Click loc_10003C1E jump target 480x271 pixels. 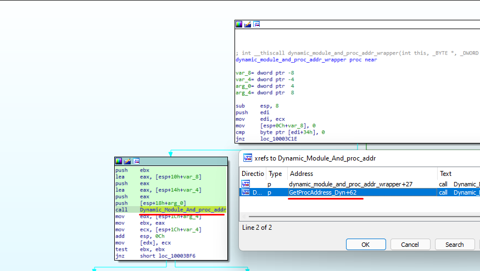click(278, 139)
